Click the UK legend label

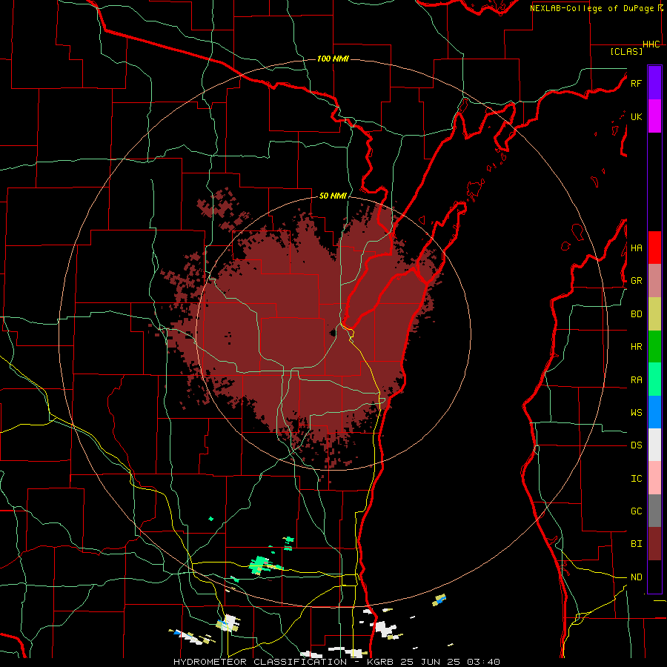[637, 116]
